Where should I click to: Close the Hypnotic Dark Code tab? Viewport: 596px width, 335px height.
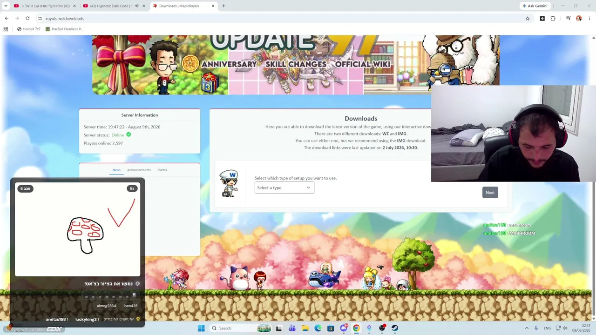pos(143,6)
